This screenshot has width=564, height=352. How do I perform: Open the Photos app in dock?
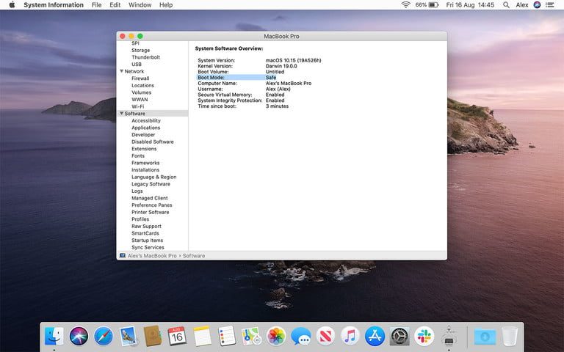click(276, 337)
